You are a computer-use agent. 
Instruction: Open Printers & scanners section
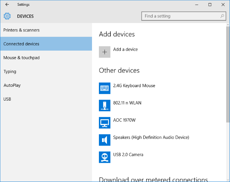(21, 30)
